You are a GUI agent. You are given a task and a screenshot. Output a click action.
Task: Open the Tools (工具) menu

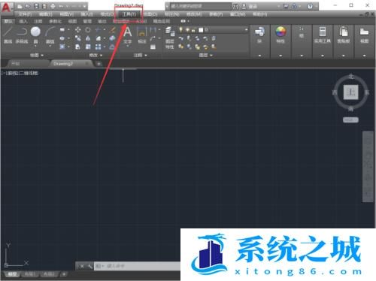tap(129, 14)
